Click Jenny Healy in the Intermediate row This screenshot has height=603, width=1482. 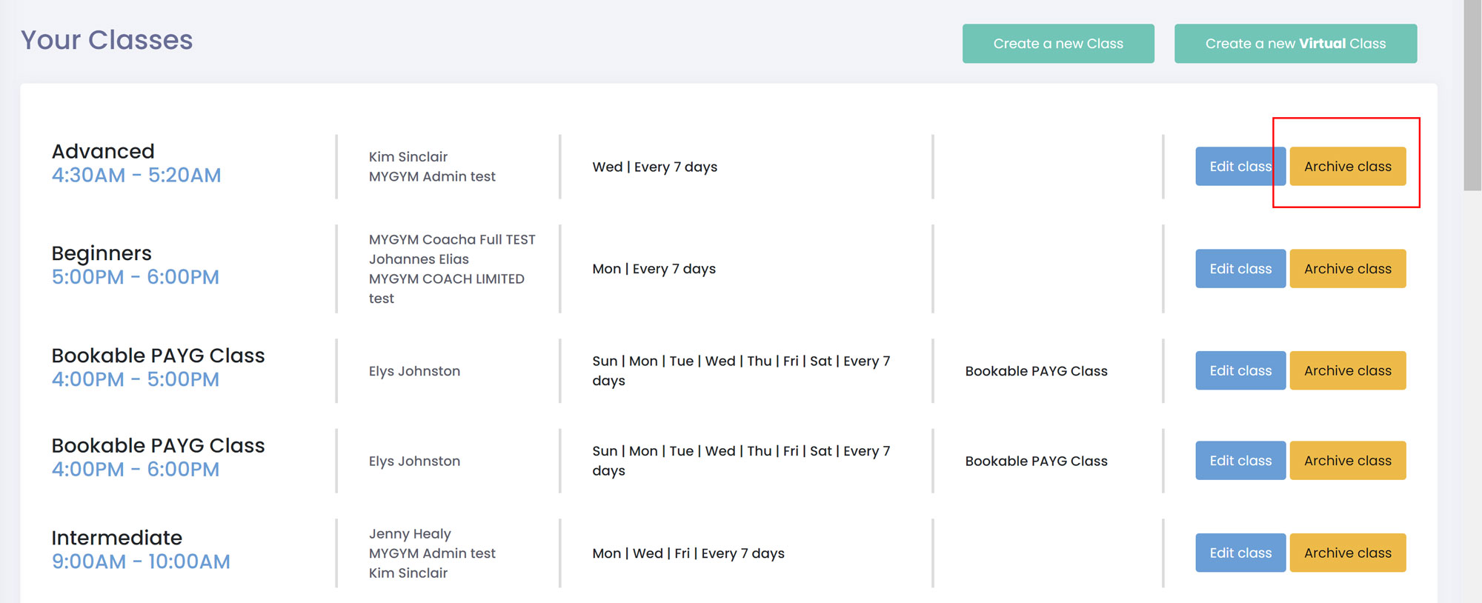point(410,534)
